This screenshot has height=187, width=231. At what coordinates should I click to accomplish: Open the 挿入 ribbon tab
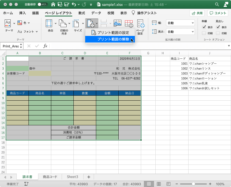tap(22, 13)
